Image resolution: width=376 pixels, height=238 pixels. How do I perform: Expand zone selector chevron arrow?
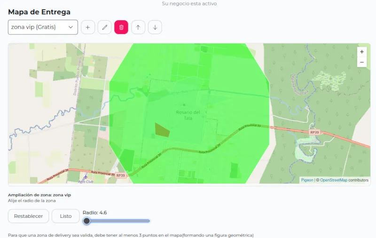click(70, 27)
